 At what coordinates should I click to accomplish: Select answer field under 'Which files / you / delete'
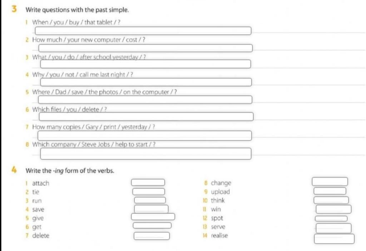click(146, 117)
